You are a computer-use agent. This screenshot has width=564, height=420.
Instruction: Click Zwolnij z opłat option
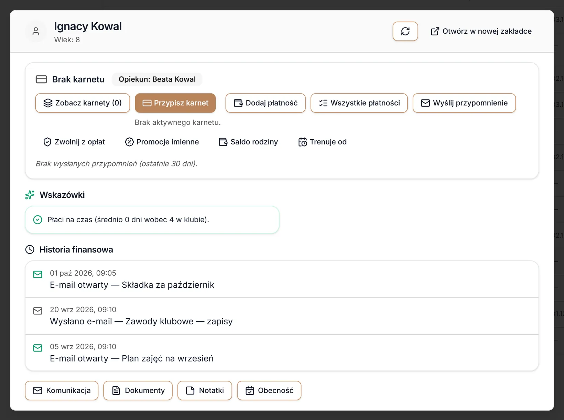74,142
